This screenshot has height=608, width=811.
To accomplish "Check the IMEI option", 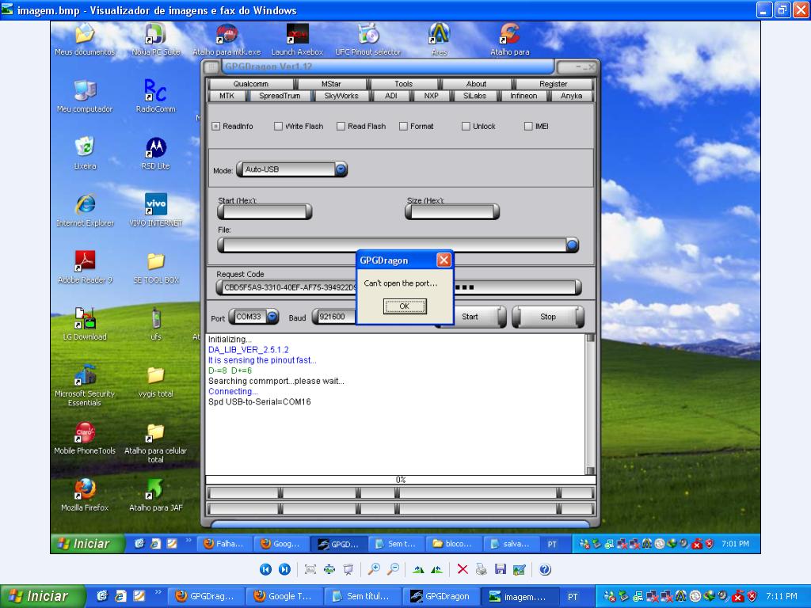I will [x=529, y=127].
